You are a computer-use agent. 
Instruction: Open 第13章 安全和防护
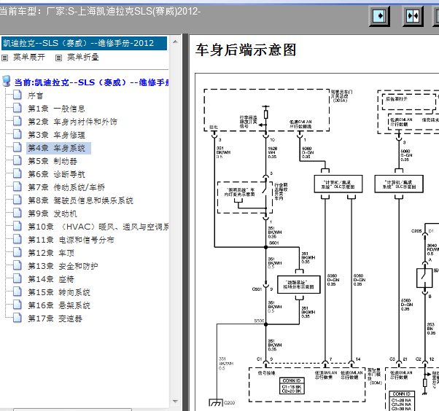(63, 267)
